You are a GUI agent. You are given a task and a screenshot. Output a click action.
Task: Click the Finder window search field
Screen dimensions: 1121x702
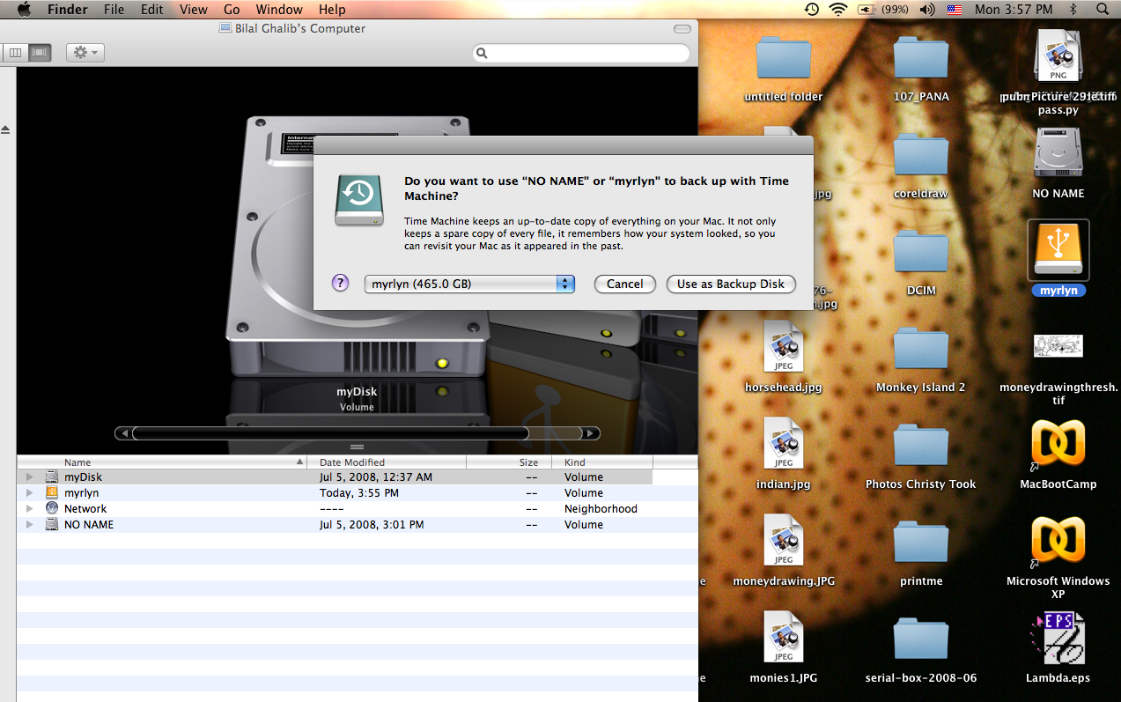pos(581,53)
